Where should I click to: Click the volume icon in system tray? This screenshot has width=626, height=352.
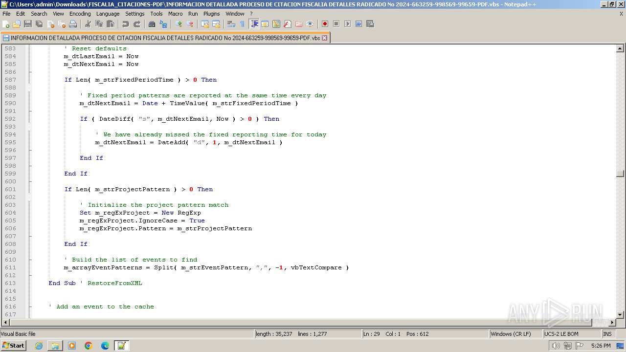556,346
